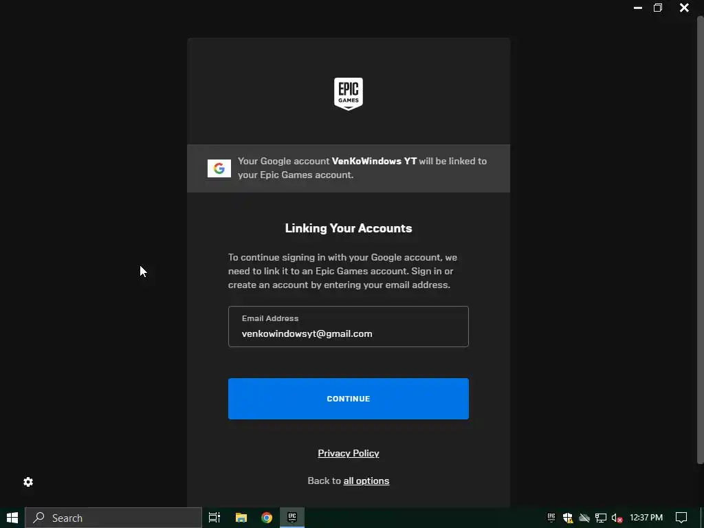
Task: Open Google Chrome from the taskbar
Action: [267, 518]
